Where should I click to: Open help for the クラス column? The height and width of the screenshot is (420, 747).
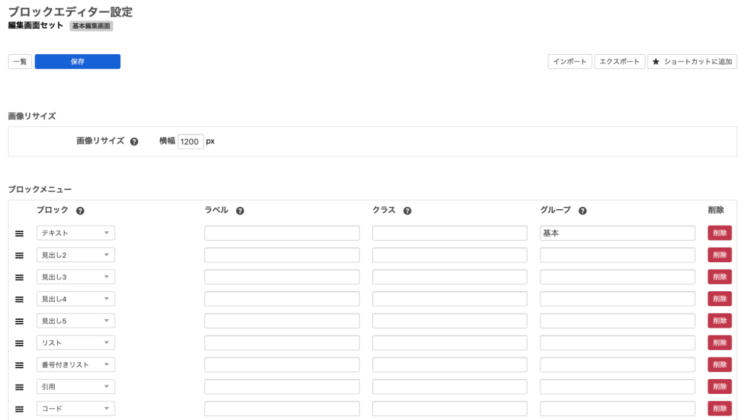[x=408, y=210]
